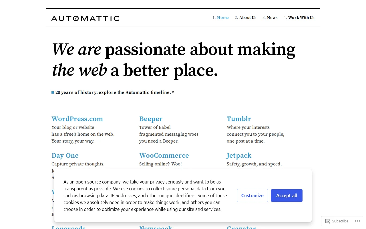Viewport: 366px width, 229px height.
Task: Accept all cookies
Action: pos(287,196)
